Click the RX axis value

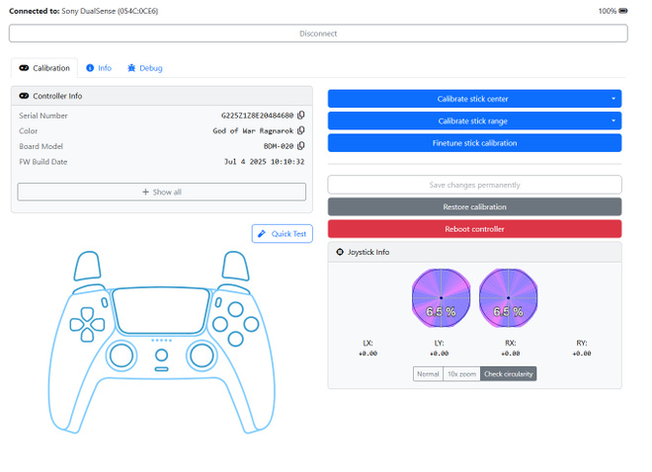[x=510, y=354]
